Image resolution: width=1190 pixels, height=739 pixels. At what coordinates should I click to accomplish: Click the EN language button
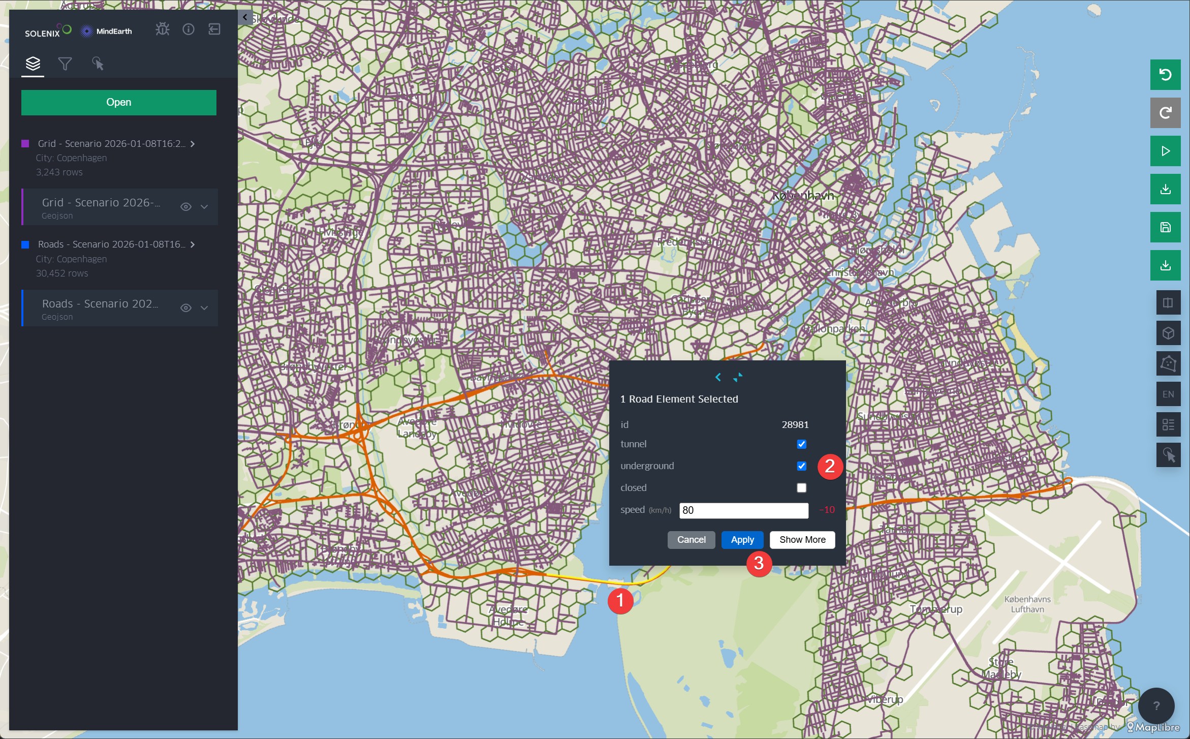tap(1168, 394)
